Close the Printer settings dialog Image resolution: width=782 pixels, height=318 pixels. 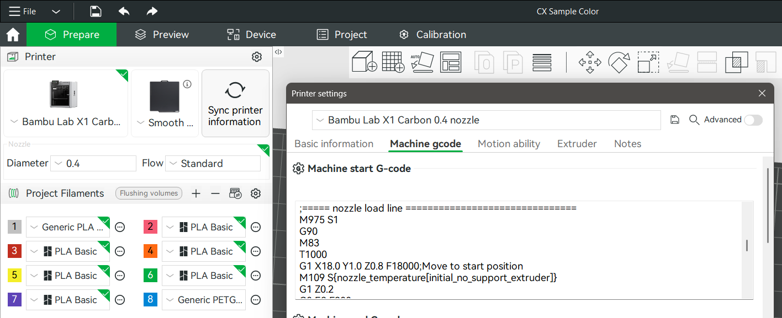coord(762,94)
